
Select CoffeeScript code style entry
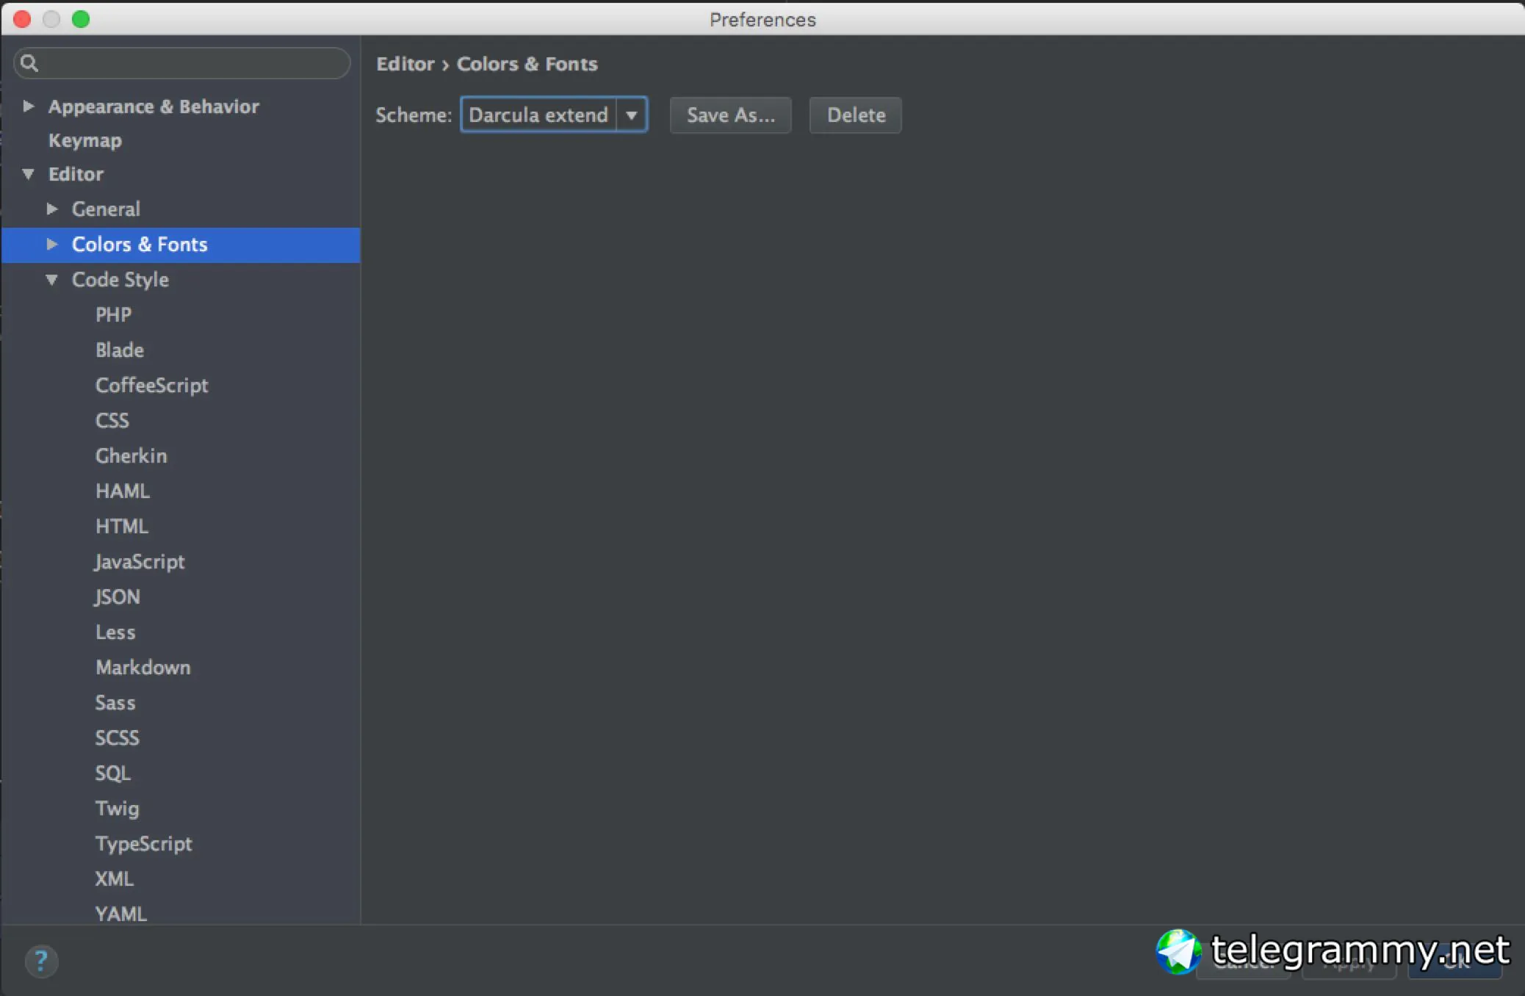(x=151, y=386)
